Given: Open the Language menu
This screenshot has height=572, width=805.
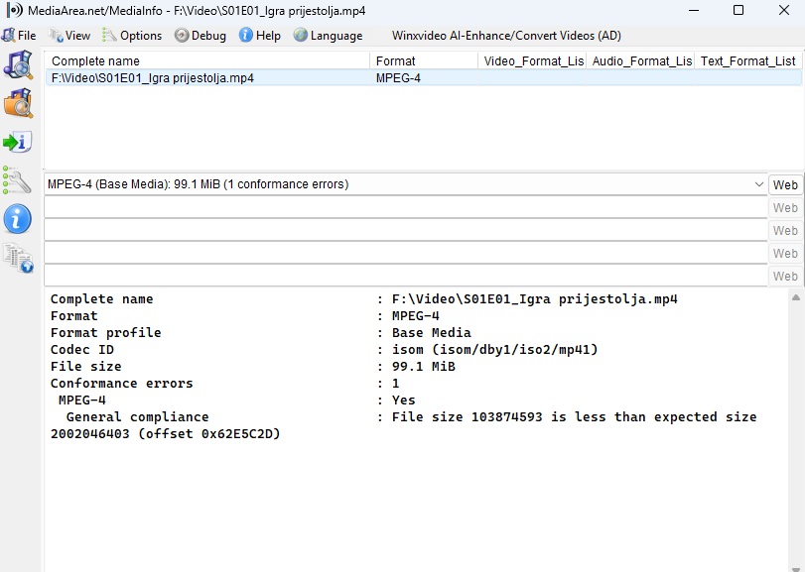Looking at the screenshot, I should click(329, 35).
